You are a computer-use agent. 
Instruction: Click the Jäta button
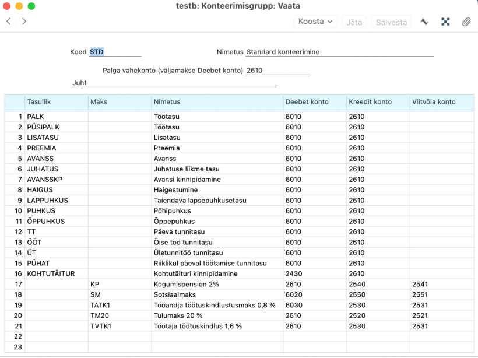pyautogui.click(x=354, y=22)
